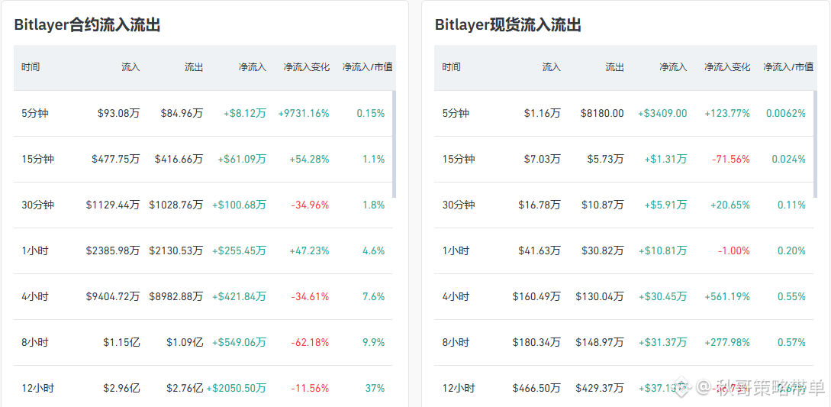Click the $1.16万 spot inflow value
Image resolution: width=831 pixels, height=407 pixels.
(x=542, y=114)
